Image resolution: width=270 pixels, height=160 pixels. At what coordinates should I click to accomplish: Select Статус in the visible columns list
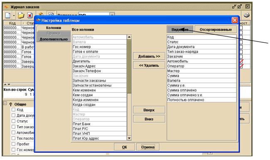pos(201,42)
